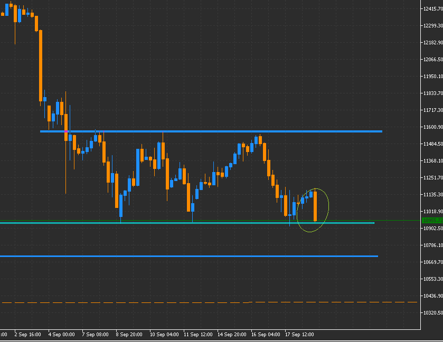Click the 12066.50 price axis label
443x342 pixels.
click(x=433, y=60)
